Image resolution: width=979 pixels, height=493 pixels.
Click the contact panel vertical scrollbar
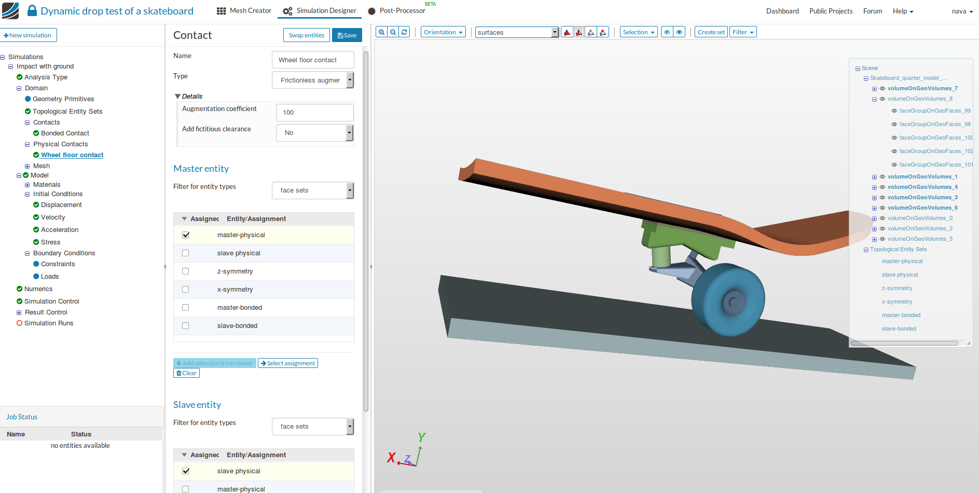click(366, 231)
